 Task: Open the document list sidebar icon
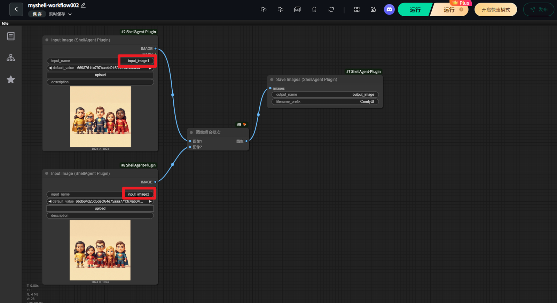click(x=11, y=36)
